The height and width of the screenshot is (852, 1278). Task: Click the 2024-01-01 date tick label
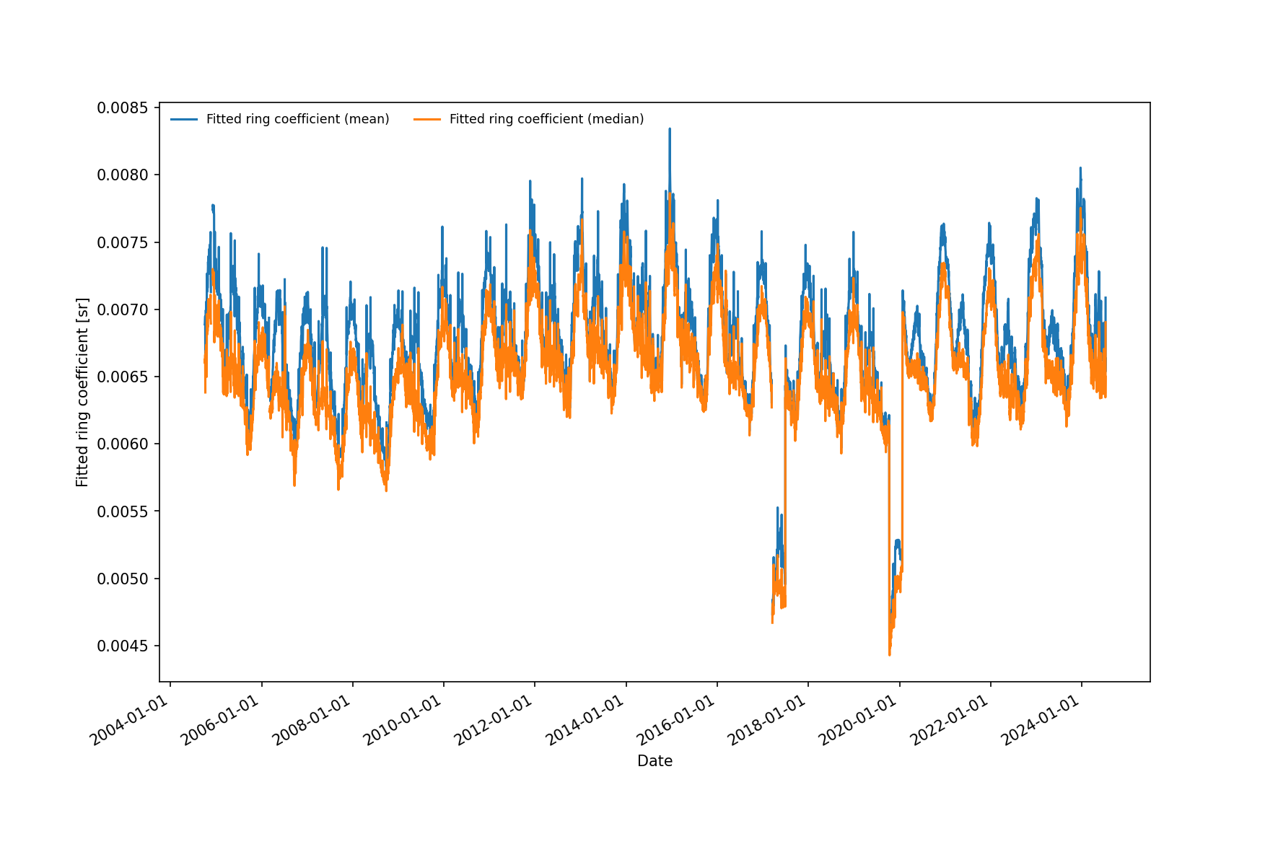(1041, 721)
